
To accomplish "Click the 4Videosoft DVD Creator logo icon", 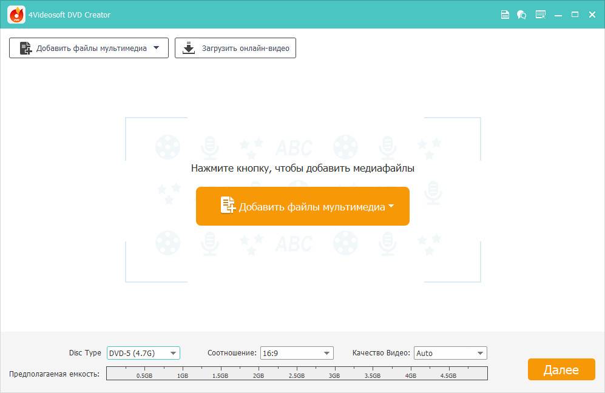I will 16,15.
